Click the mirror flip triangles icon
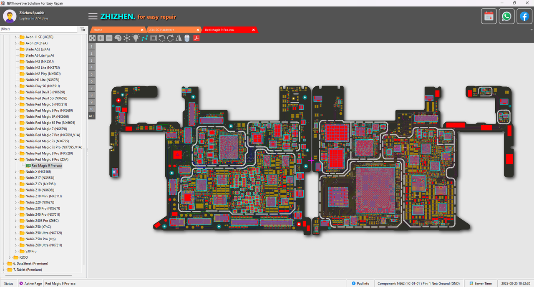The height and width of the screenshot is (287, 534). click(x=179, y=38)
